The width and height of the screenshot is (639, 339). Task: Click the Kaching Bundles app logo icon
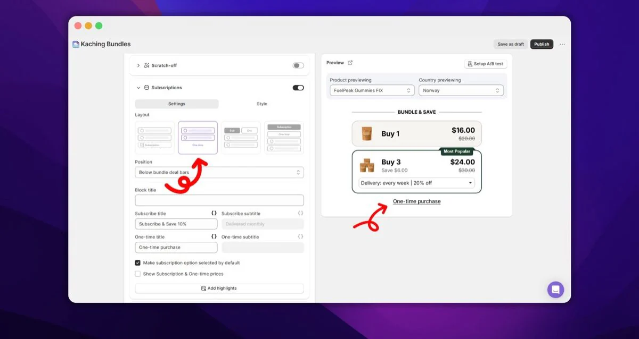click(x=76, y=44)
